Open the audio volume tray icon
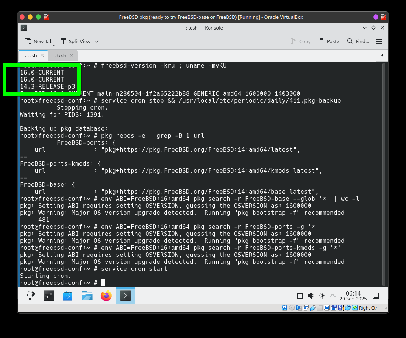 [x=311, y=296]
